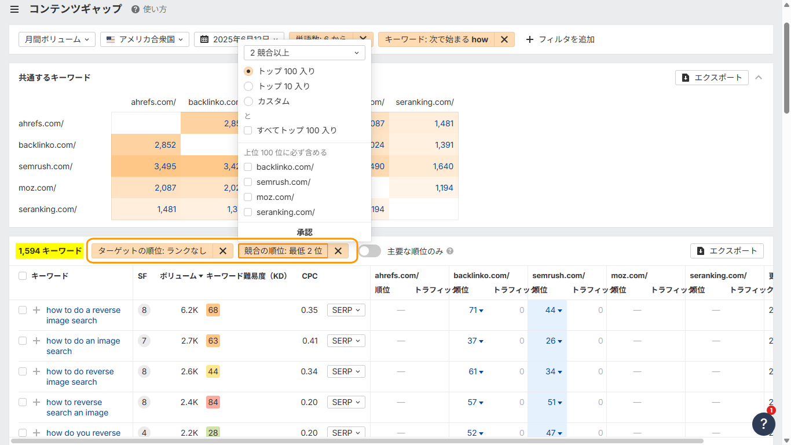Enable the 主要な順位のみ toggle
Viewport: 791px width, 445px height.
click(368, 251)
